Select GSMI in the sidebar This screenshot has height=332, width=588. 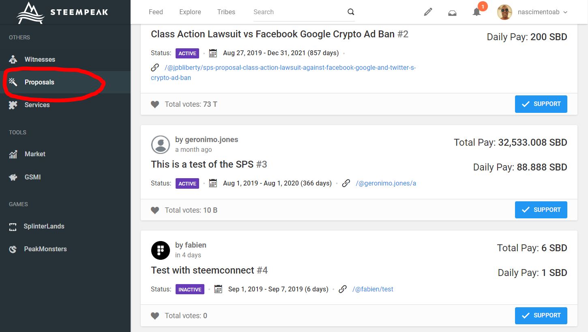click(x=65, y=177)
